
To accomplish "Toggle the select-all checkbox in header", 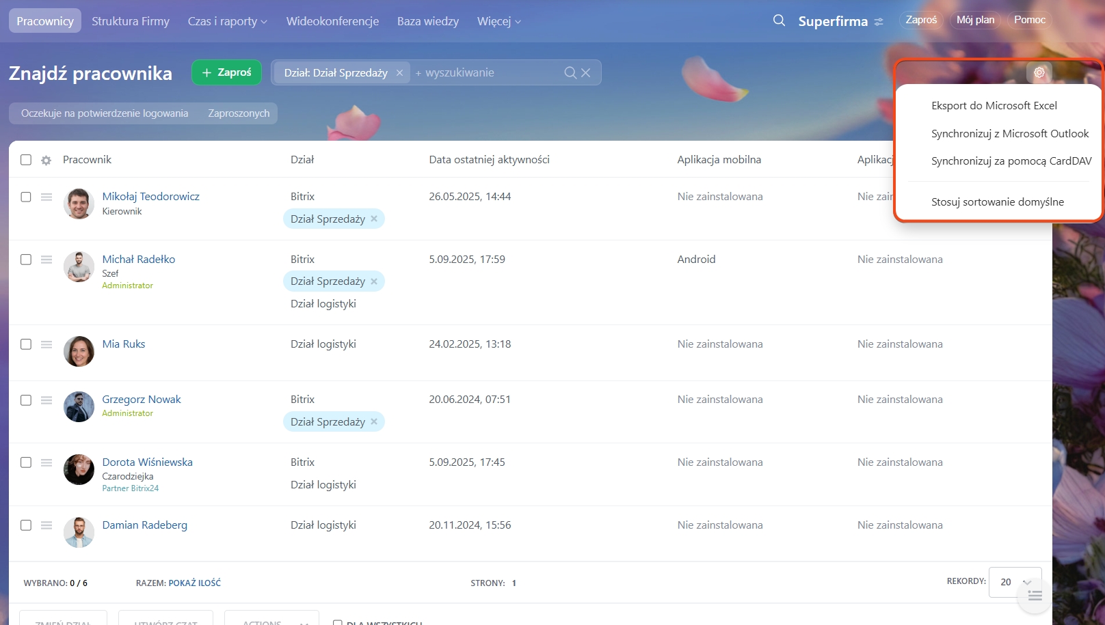I will [x=26, y=160].
